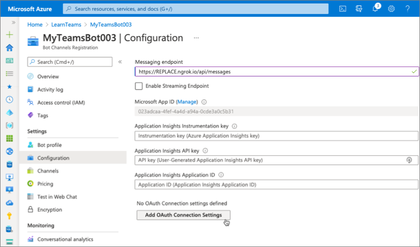
Task: Click the Manage link for Microsoft App ID
Action: 187,102
